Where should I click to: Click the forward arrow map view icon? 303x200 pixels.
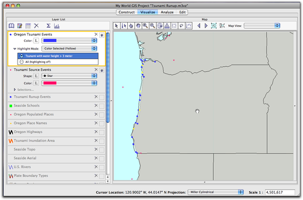[206, 26]
